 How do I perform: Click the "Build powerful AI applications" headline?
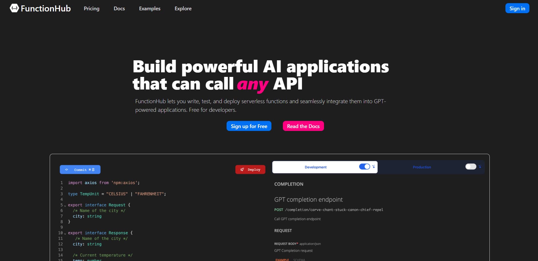[x=261, y=67]
